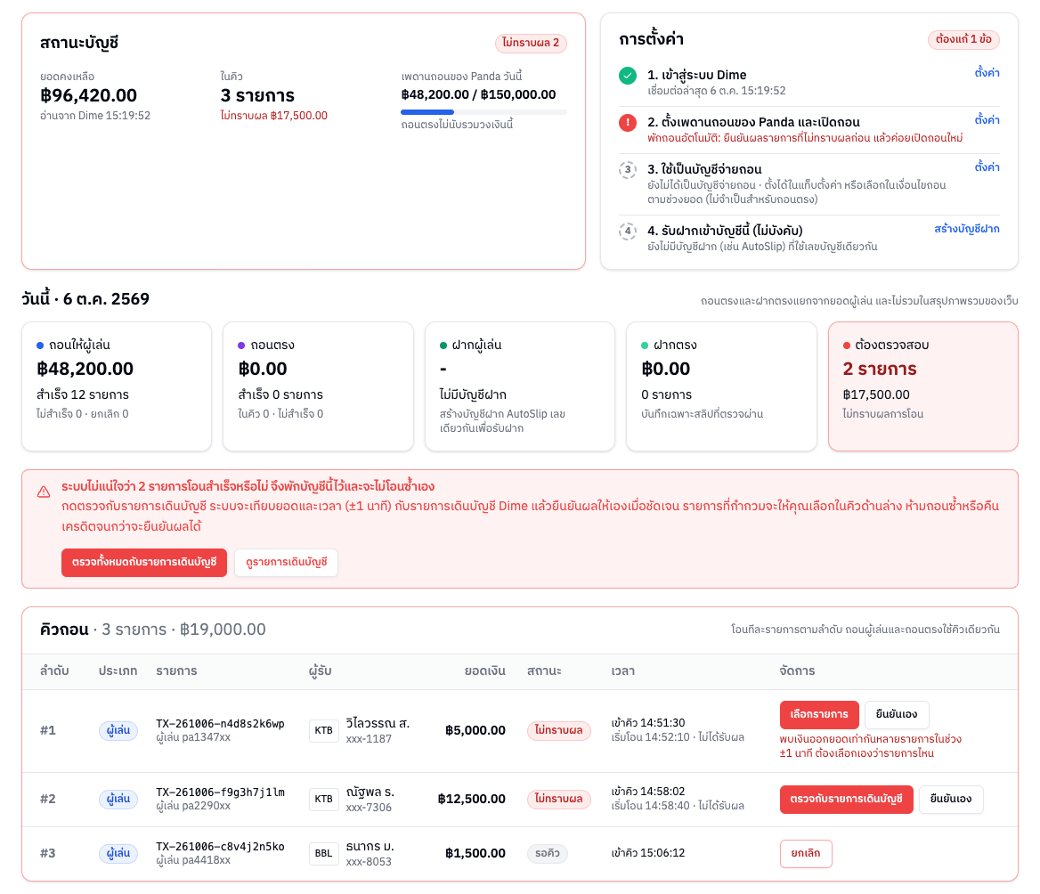Click the "ไม่ทราบผล 2" badge in account status

point(531,43)
